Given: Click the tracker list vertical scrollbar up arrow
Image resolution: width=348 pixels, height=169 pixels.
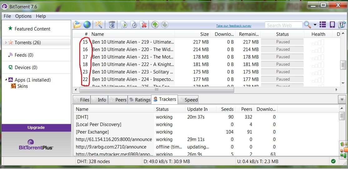Looking at the screenshot, I should point(342,109).
